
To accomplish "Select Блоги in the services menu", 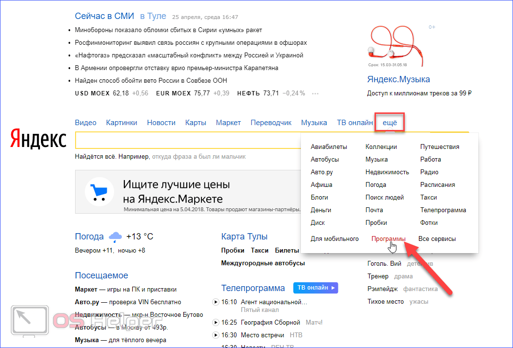I will (x=319, y=198).
